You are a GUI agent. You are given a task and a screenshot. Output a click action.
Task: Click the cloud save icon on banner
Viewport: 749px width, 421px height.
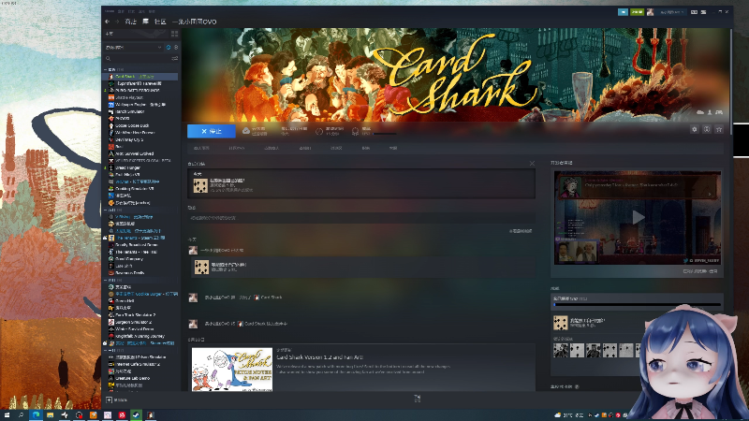pos(700,112)
